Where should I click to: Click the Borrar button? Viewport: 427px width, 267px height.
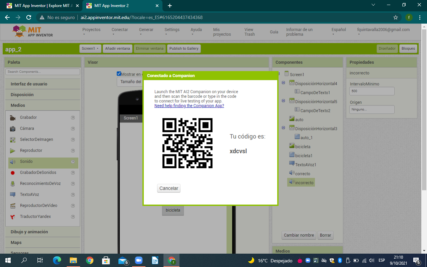tap(325, 235)
